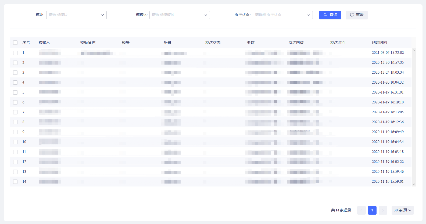
Task: Click the date 2020-11-19 16:13:05
Action: (388, 112)
